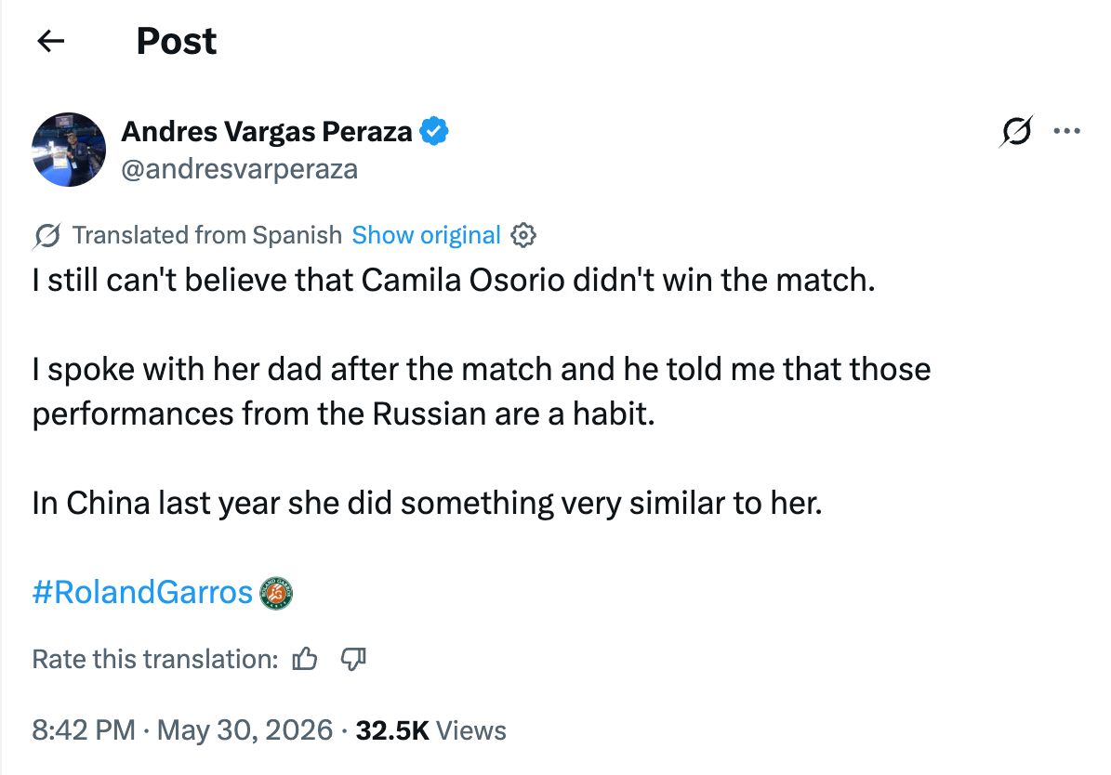
Task: Open the Grok icon beside the more menu
Action: [x=1017, y=131]
